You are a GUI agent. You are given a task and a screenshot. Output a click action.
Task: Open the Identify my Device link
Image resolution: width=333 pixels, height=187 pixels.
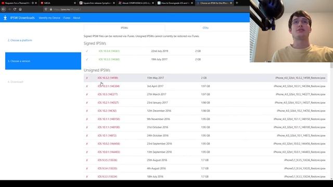point(49,18)
